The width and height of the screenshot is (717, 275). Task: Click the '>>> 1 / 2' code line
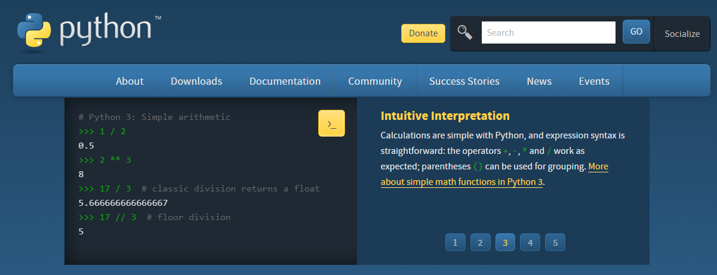[x=102, y=131]
